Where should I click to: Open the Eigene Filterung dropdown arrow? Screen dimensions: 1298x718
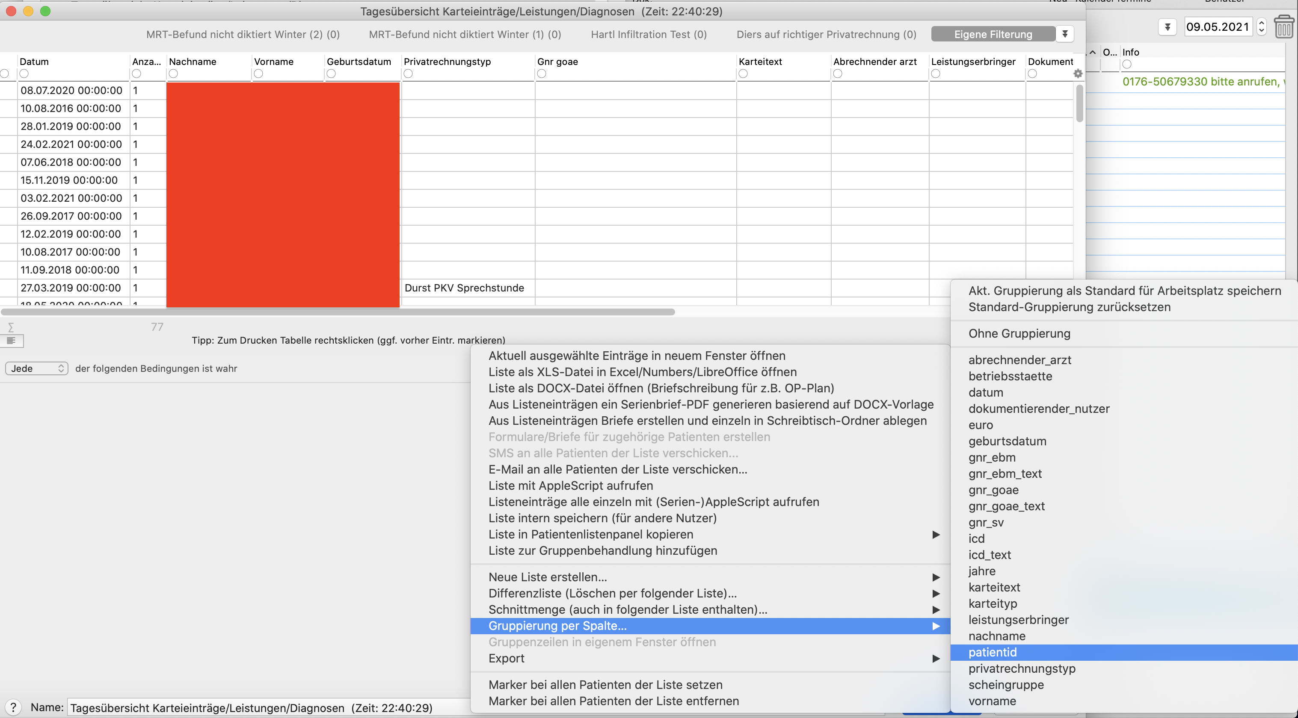click(x=1065, y=34)
